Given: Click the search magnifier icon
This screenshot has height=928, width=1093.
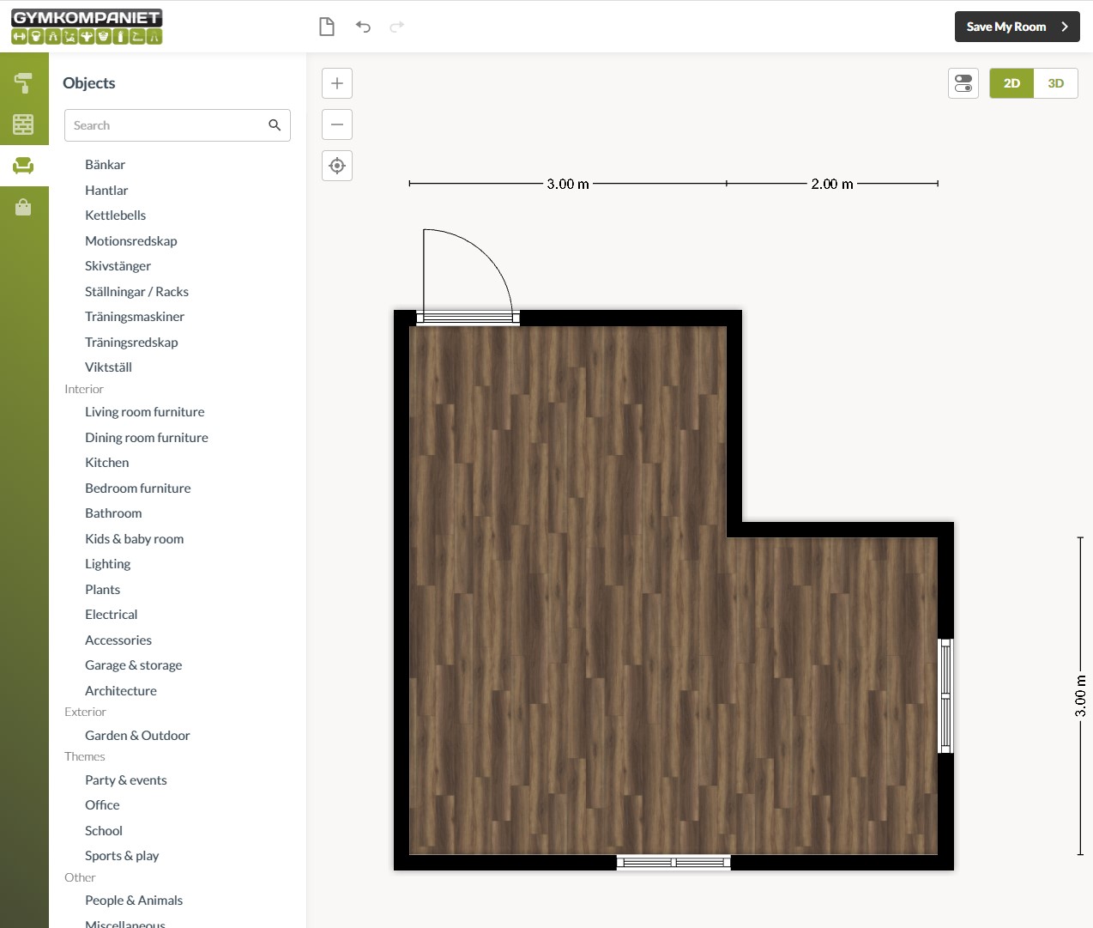Looking at the screenshot, I should tap(275, 125).
